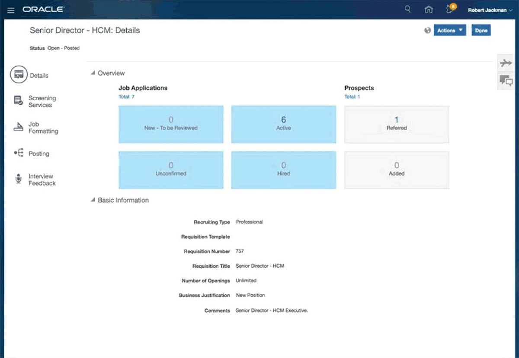
Task: Collapse the Basic Information section
Action: pos(93,200)
